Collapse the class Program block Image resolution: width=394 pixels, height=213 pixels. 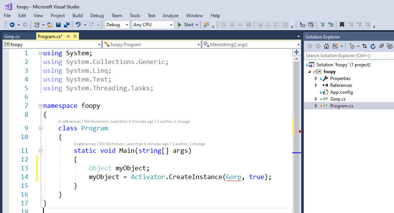click(40, 128)
